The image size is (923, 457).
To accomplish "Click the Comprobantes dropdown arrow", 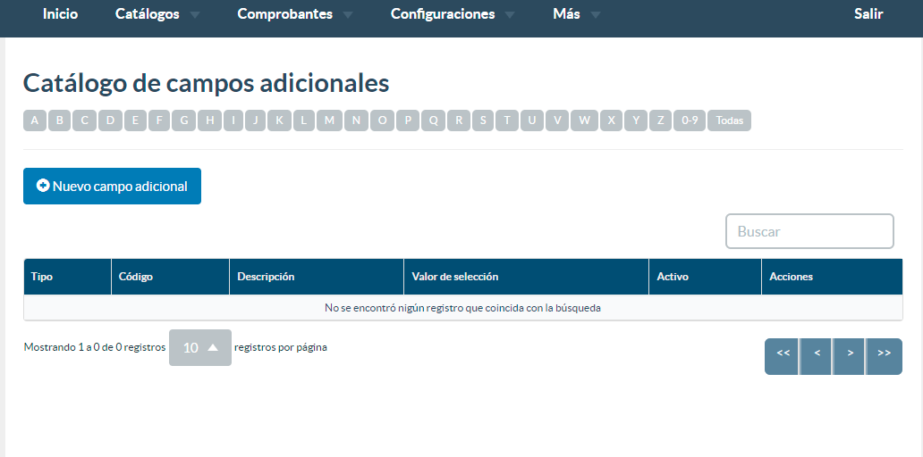I will click(x=348, y=15).
